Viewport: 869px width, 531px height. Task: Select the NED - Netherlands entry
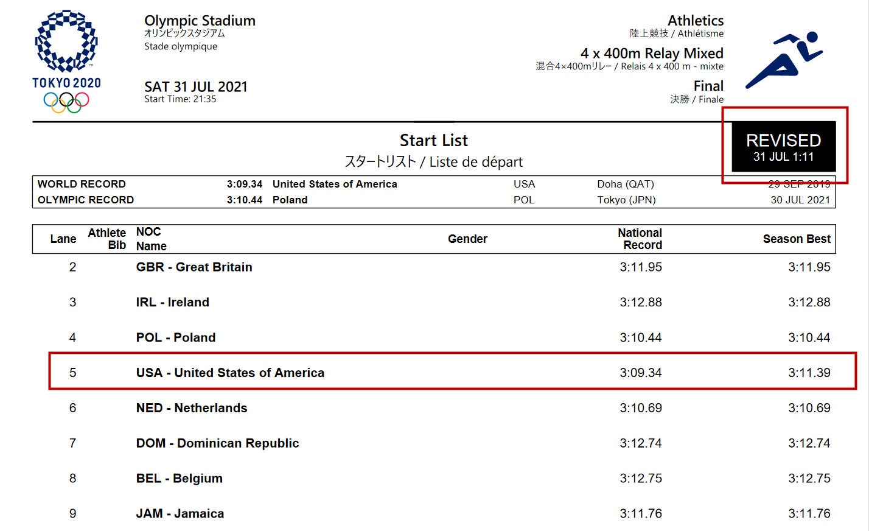pos(192,408)
